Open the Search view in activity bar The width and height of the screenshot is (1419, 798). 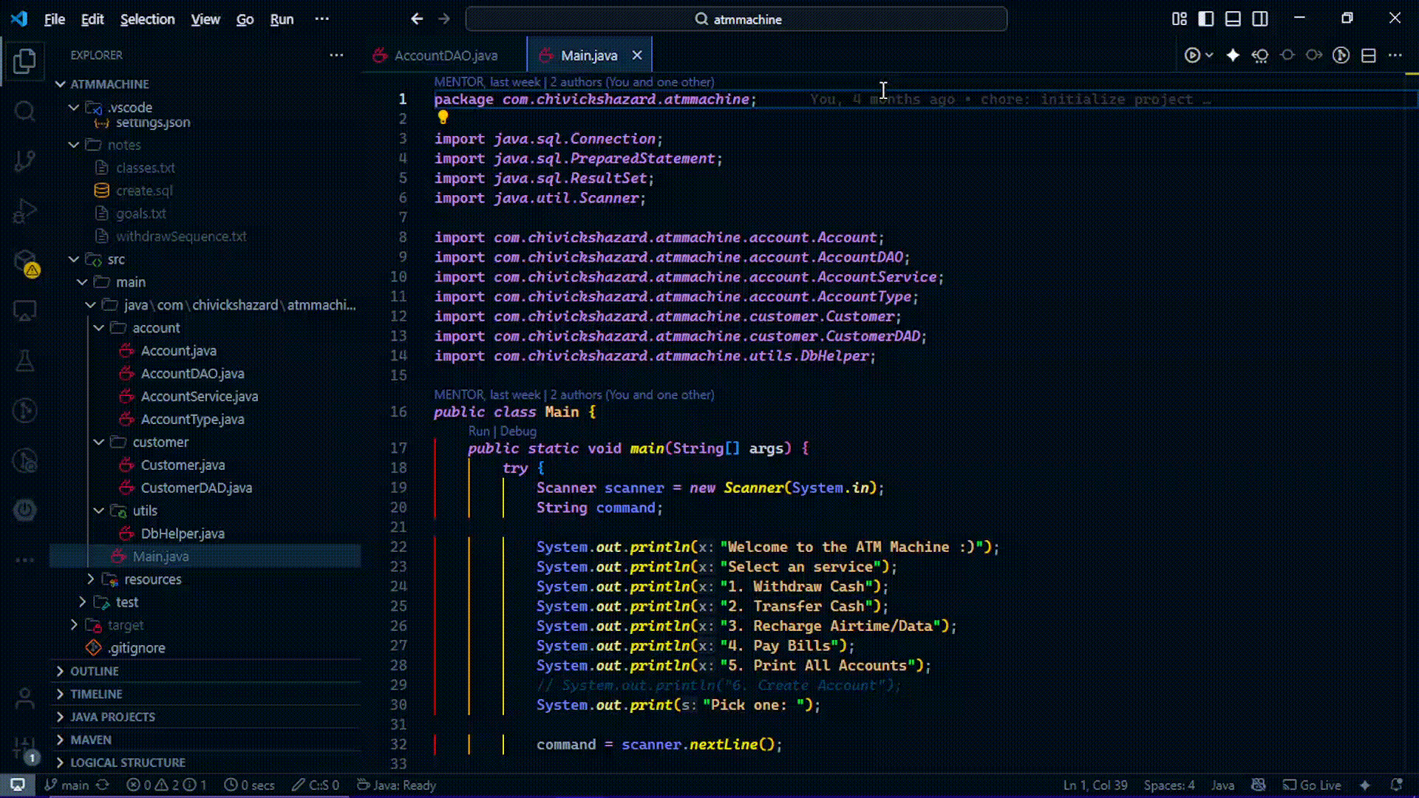click(24, 111)
